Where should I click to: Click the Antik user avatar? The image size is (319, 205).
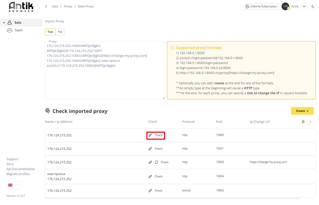click(x=285, y=6)
